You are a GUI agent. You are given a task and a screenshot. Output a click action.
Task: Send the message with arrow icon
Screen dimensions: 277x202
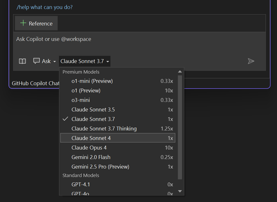[251, 61]
